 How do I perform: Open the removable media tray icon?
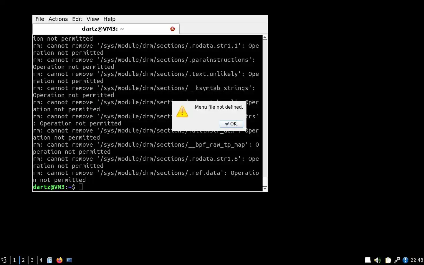click(x=368, y=260)
